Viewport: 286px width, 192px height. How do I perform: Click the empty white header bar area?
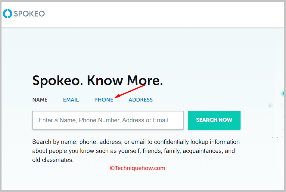pyautogui.click(x=164, y=14)
